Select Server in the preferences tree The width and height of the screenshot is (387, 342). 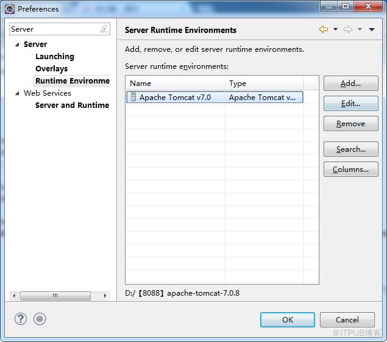35,45
